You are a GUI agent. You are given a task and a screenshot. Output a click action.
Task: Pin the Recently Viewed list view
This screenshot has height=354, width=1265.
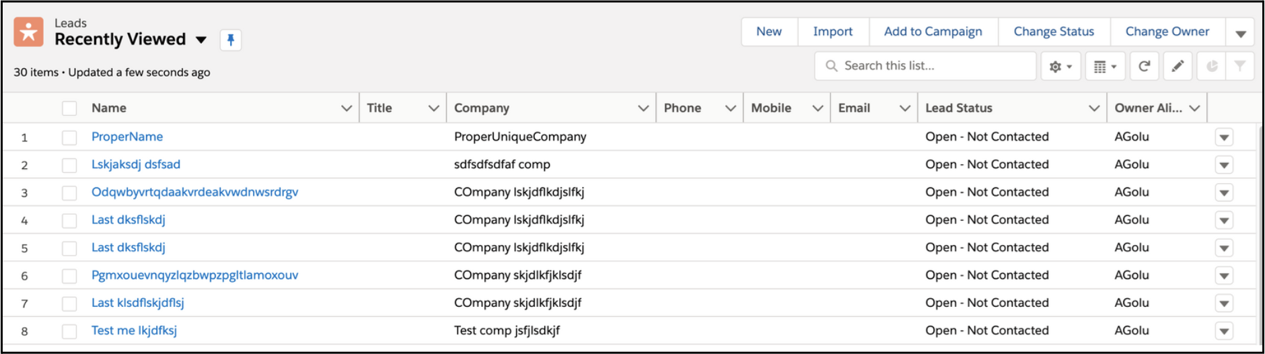(230, 40)
